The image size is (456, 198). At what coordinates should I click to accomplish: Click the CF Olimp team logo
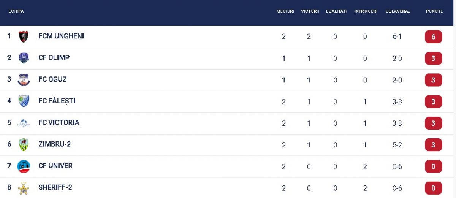point(24,58)
